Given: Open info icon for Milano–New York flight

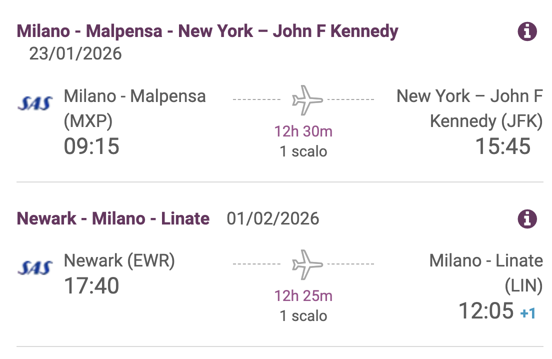Looking at the screenshot, I should (x=526, y=32).
